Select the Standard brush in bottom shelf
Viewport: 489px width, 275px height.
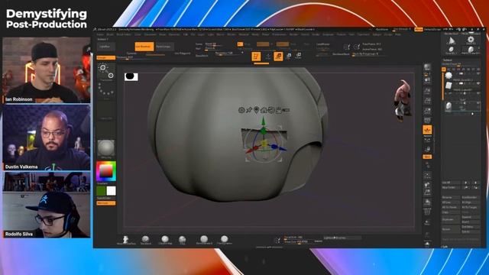[x=146, y=240]
